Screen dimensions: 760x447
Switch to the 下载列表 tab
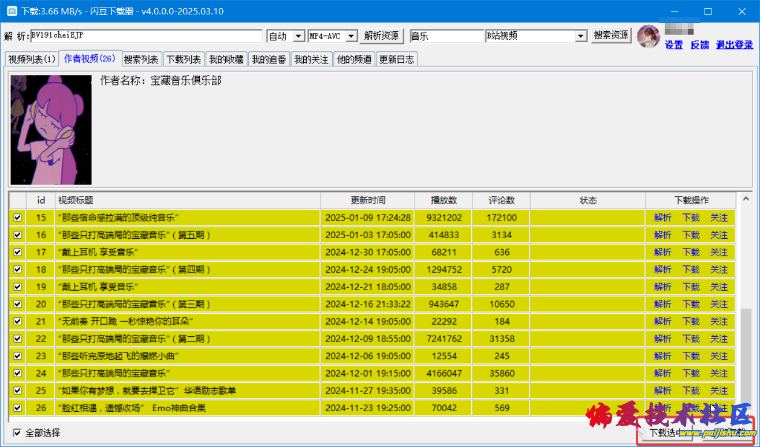point(184,59)
